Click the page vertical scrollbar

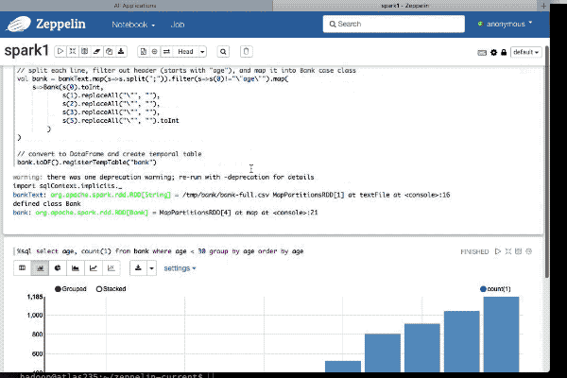[x=547, y=162]
